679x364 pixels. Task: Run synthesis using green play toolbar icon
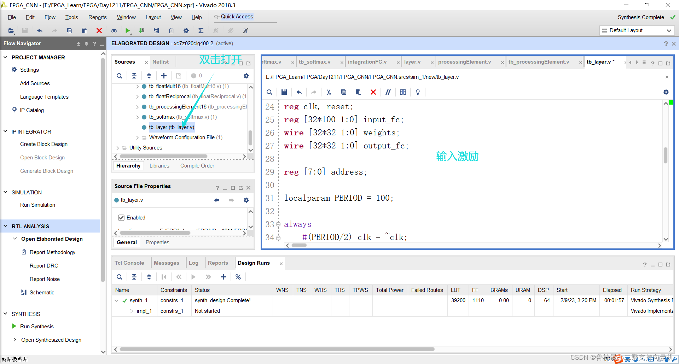coord(128,31)
